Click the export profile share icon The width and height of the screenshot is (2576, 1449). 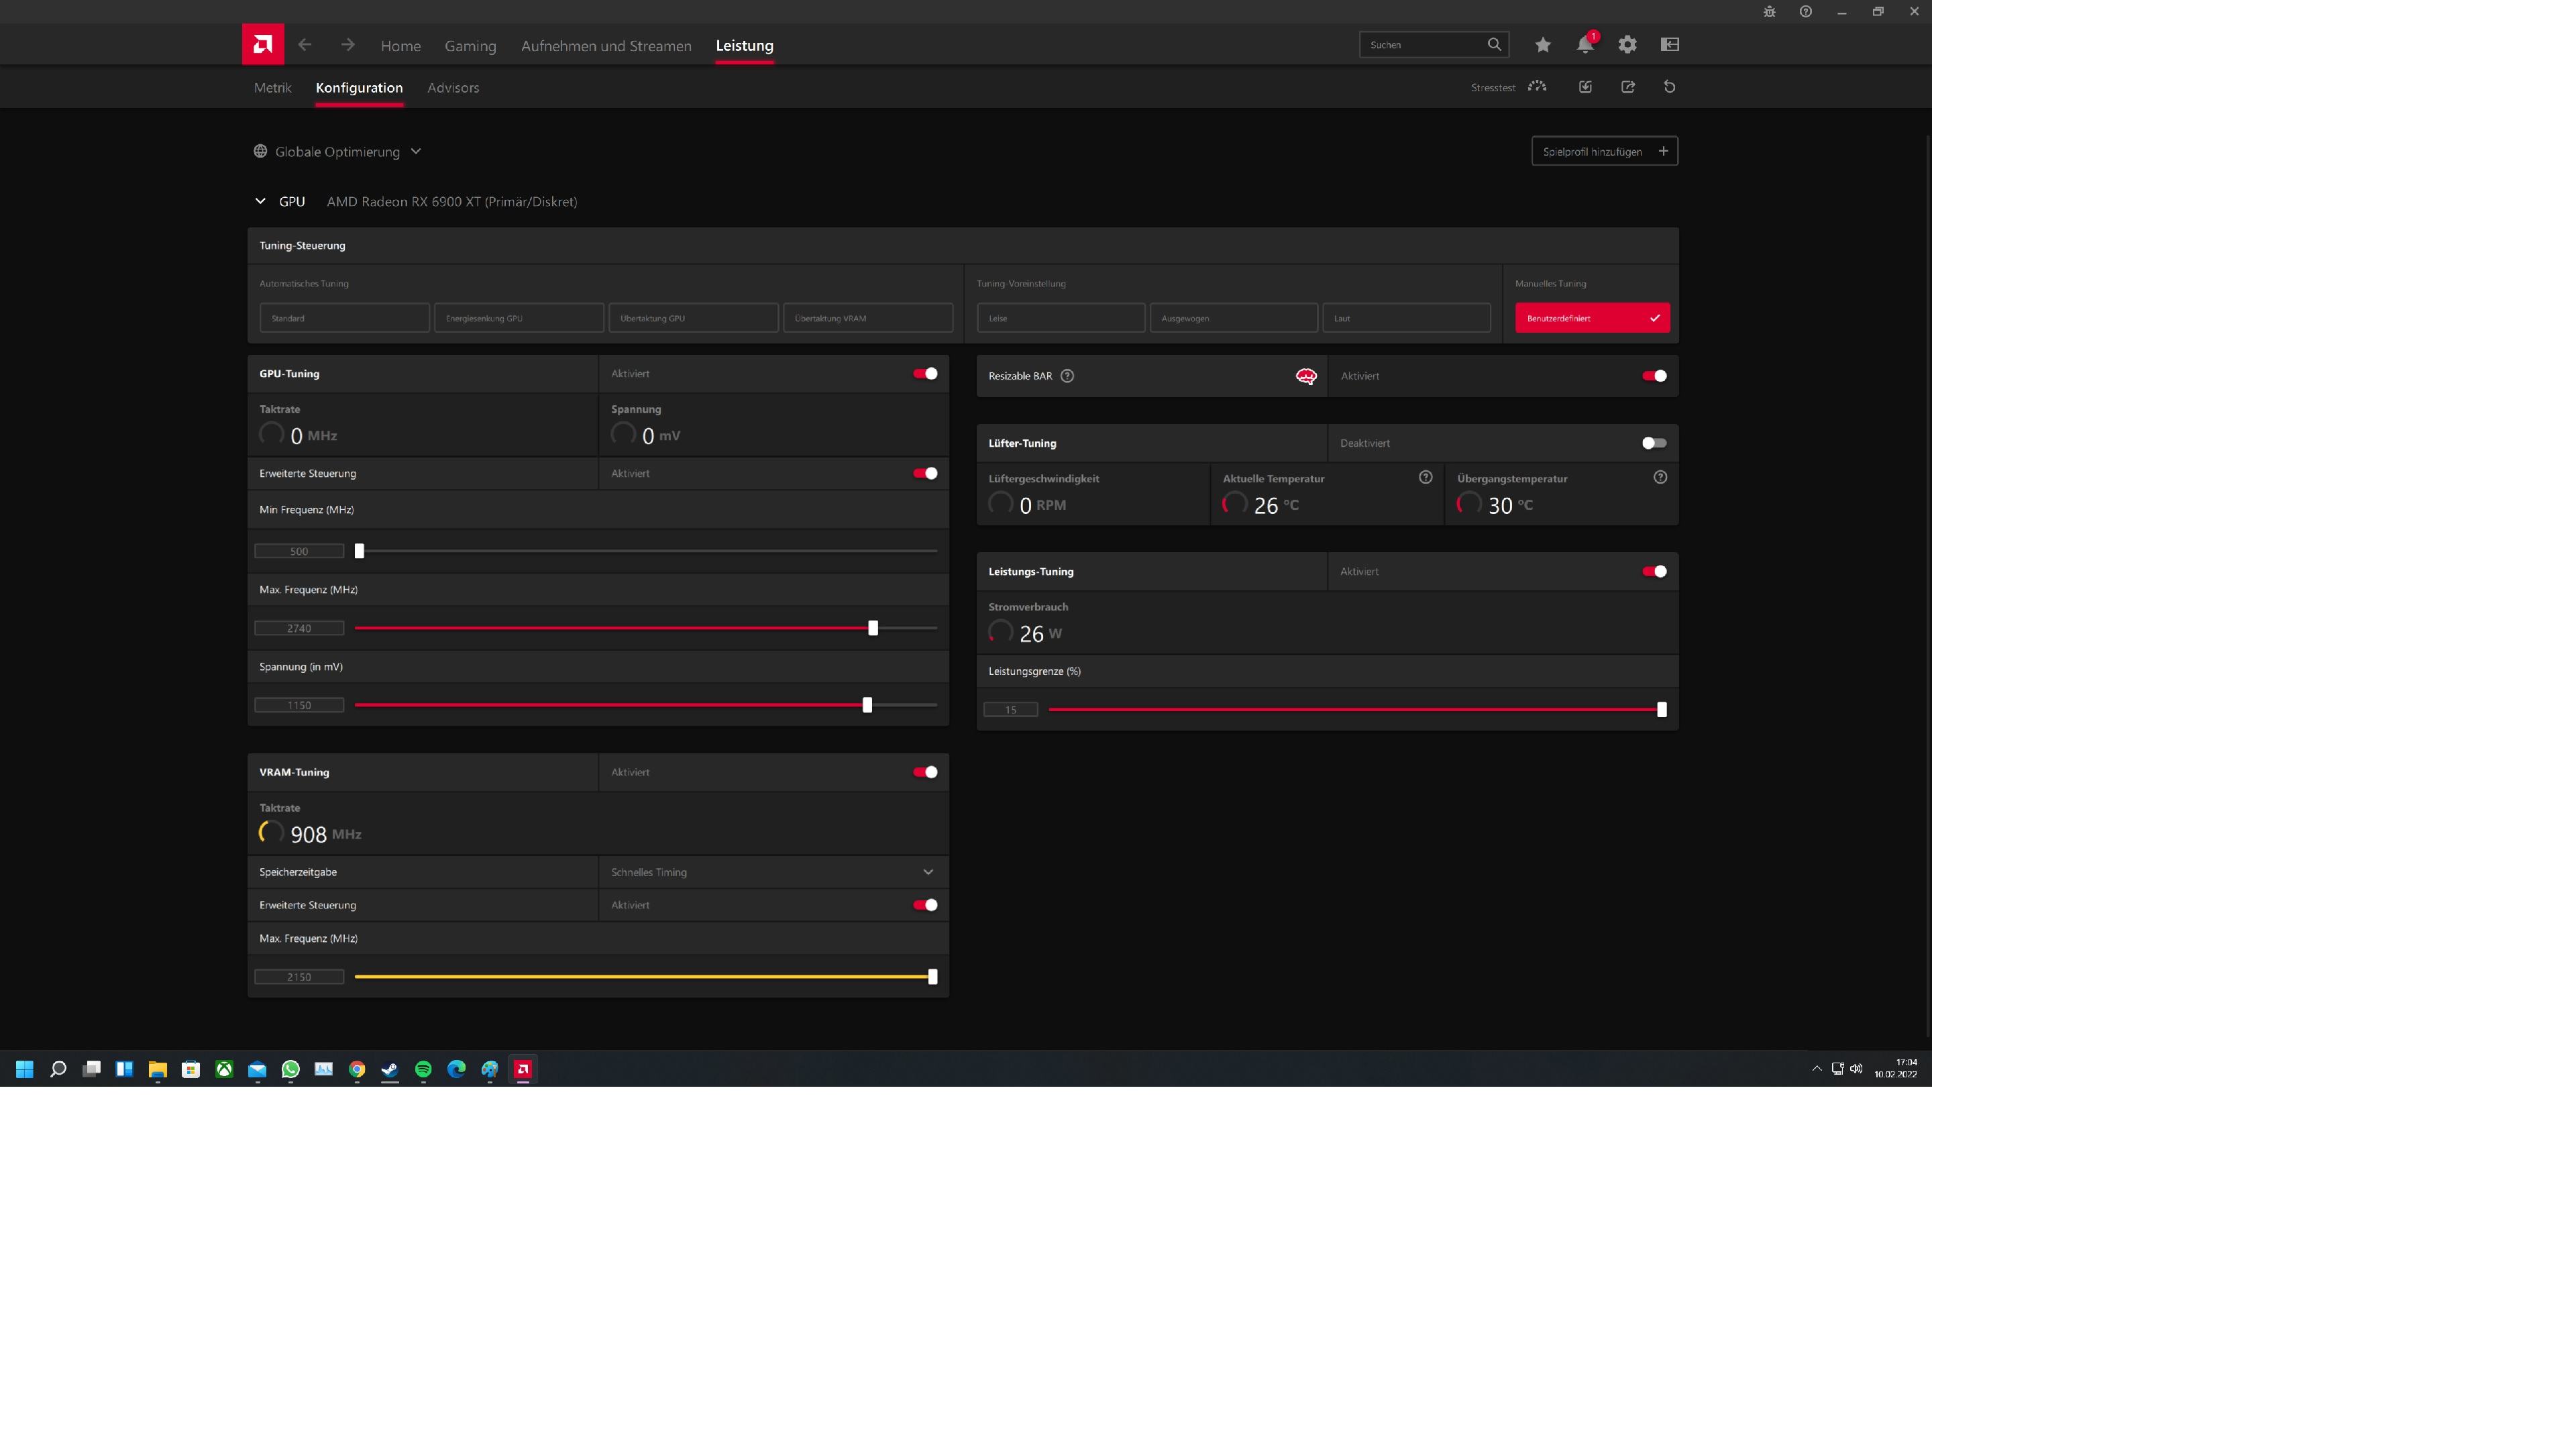1628,87
